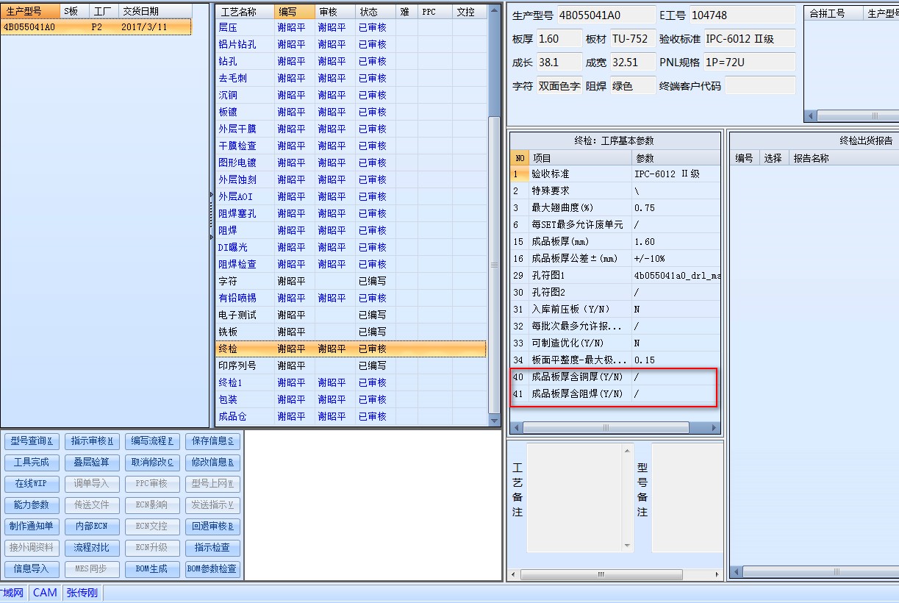The image size is (899, 603).
Task: Open the 叠层验算 stack-up calculation button
Action: click(93, 463)
